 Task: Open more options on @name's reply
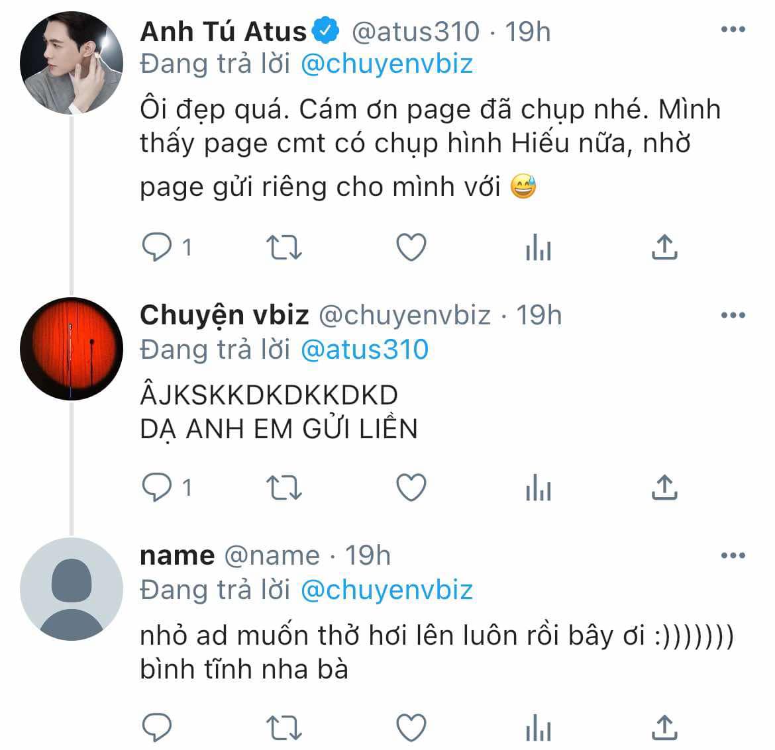point(733,555)
